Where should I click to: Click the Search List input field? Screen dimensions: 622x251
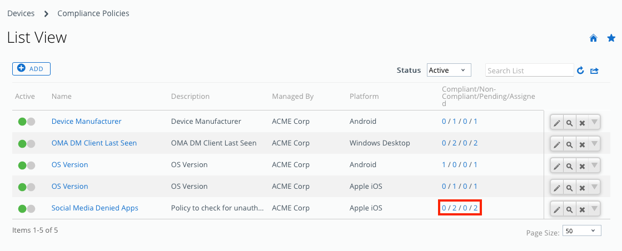529,71
